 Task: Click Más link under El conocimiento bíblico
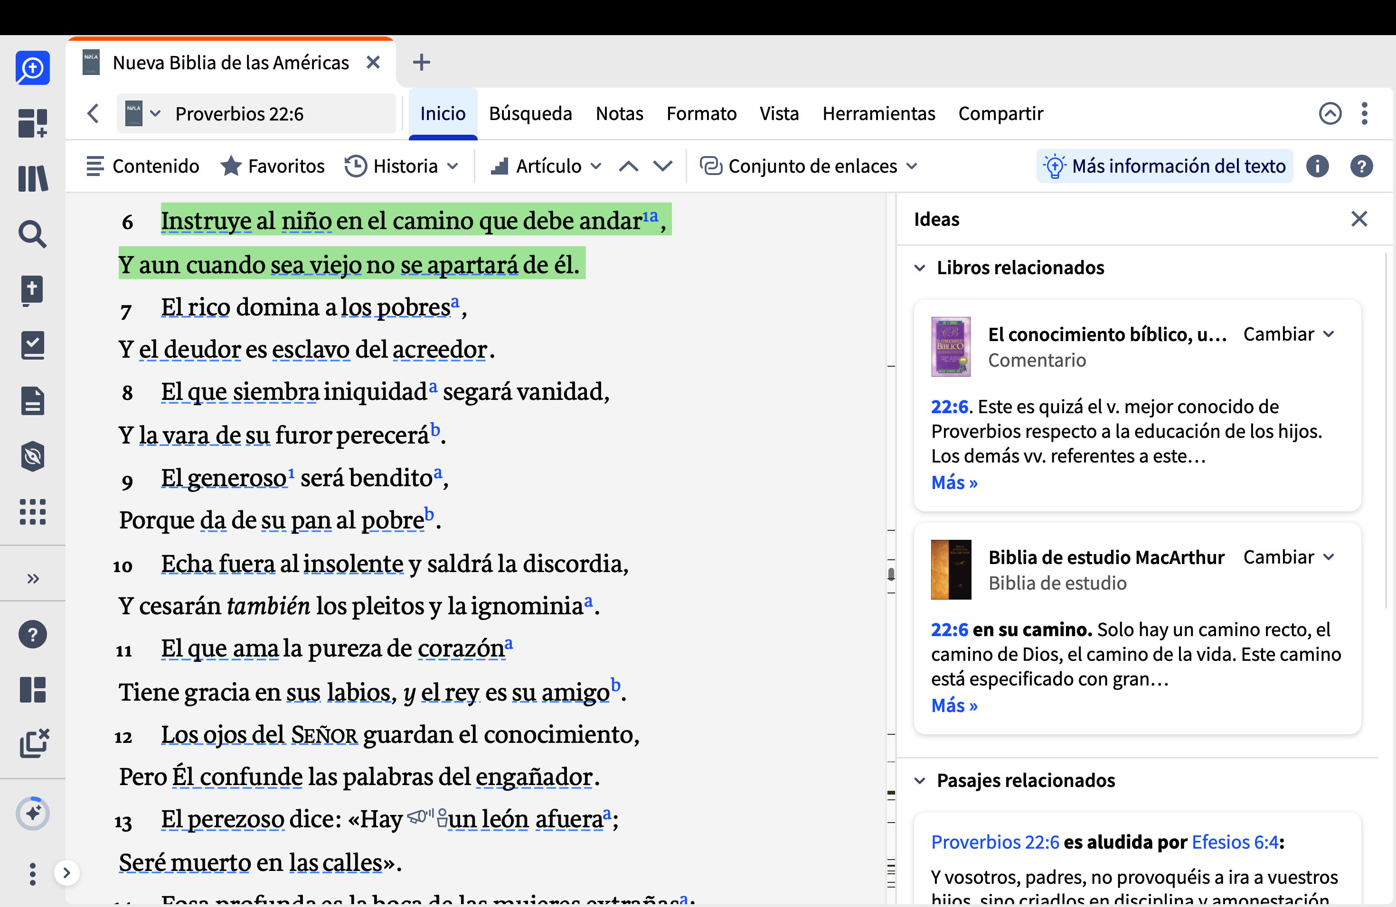(954, 482)
